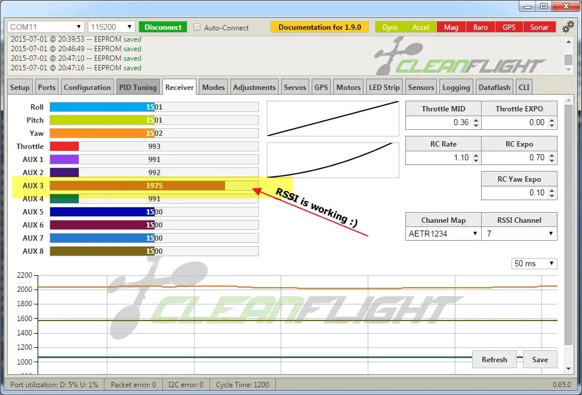Image resolution: width=582 pixels, height=395 pixels.
Task: Click the AUX 5 channel bar
Action: pos(154,212)
